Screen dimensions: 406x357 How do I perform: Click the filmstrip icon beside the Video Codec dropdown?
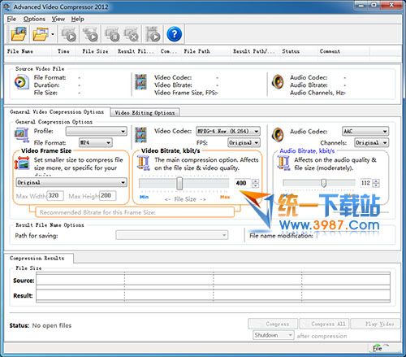[x=140, y=135]
